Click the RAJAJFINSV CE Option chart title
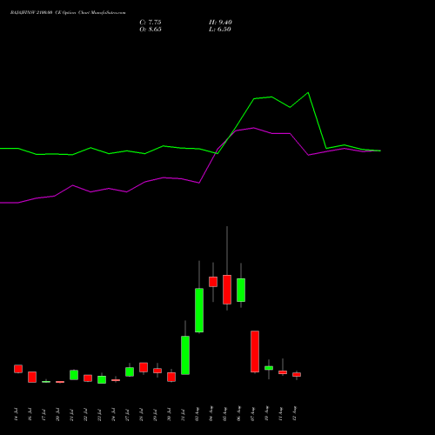Image resolution: width=435 pixels, height=435 pixels. 68,13
